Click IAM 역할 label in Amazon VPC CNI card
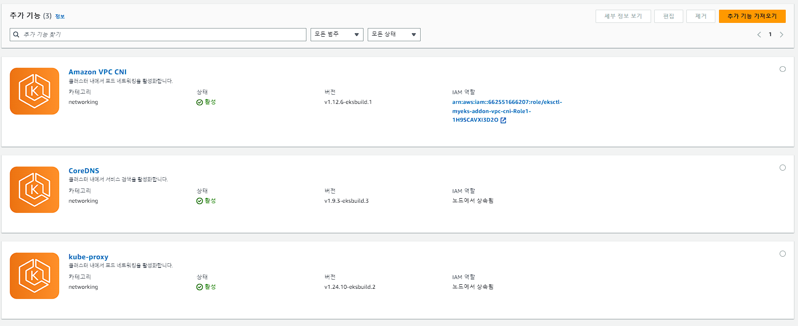The height and width of the screenshot is (326, 798). [x=464, y=92]
